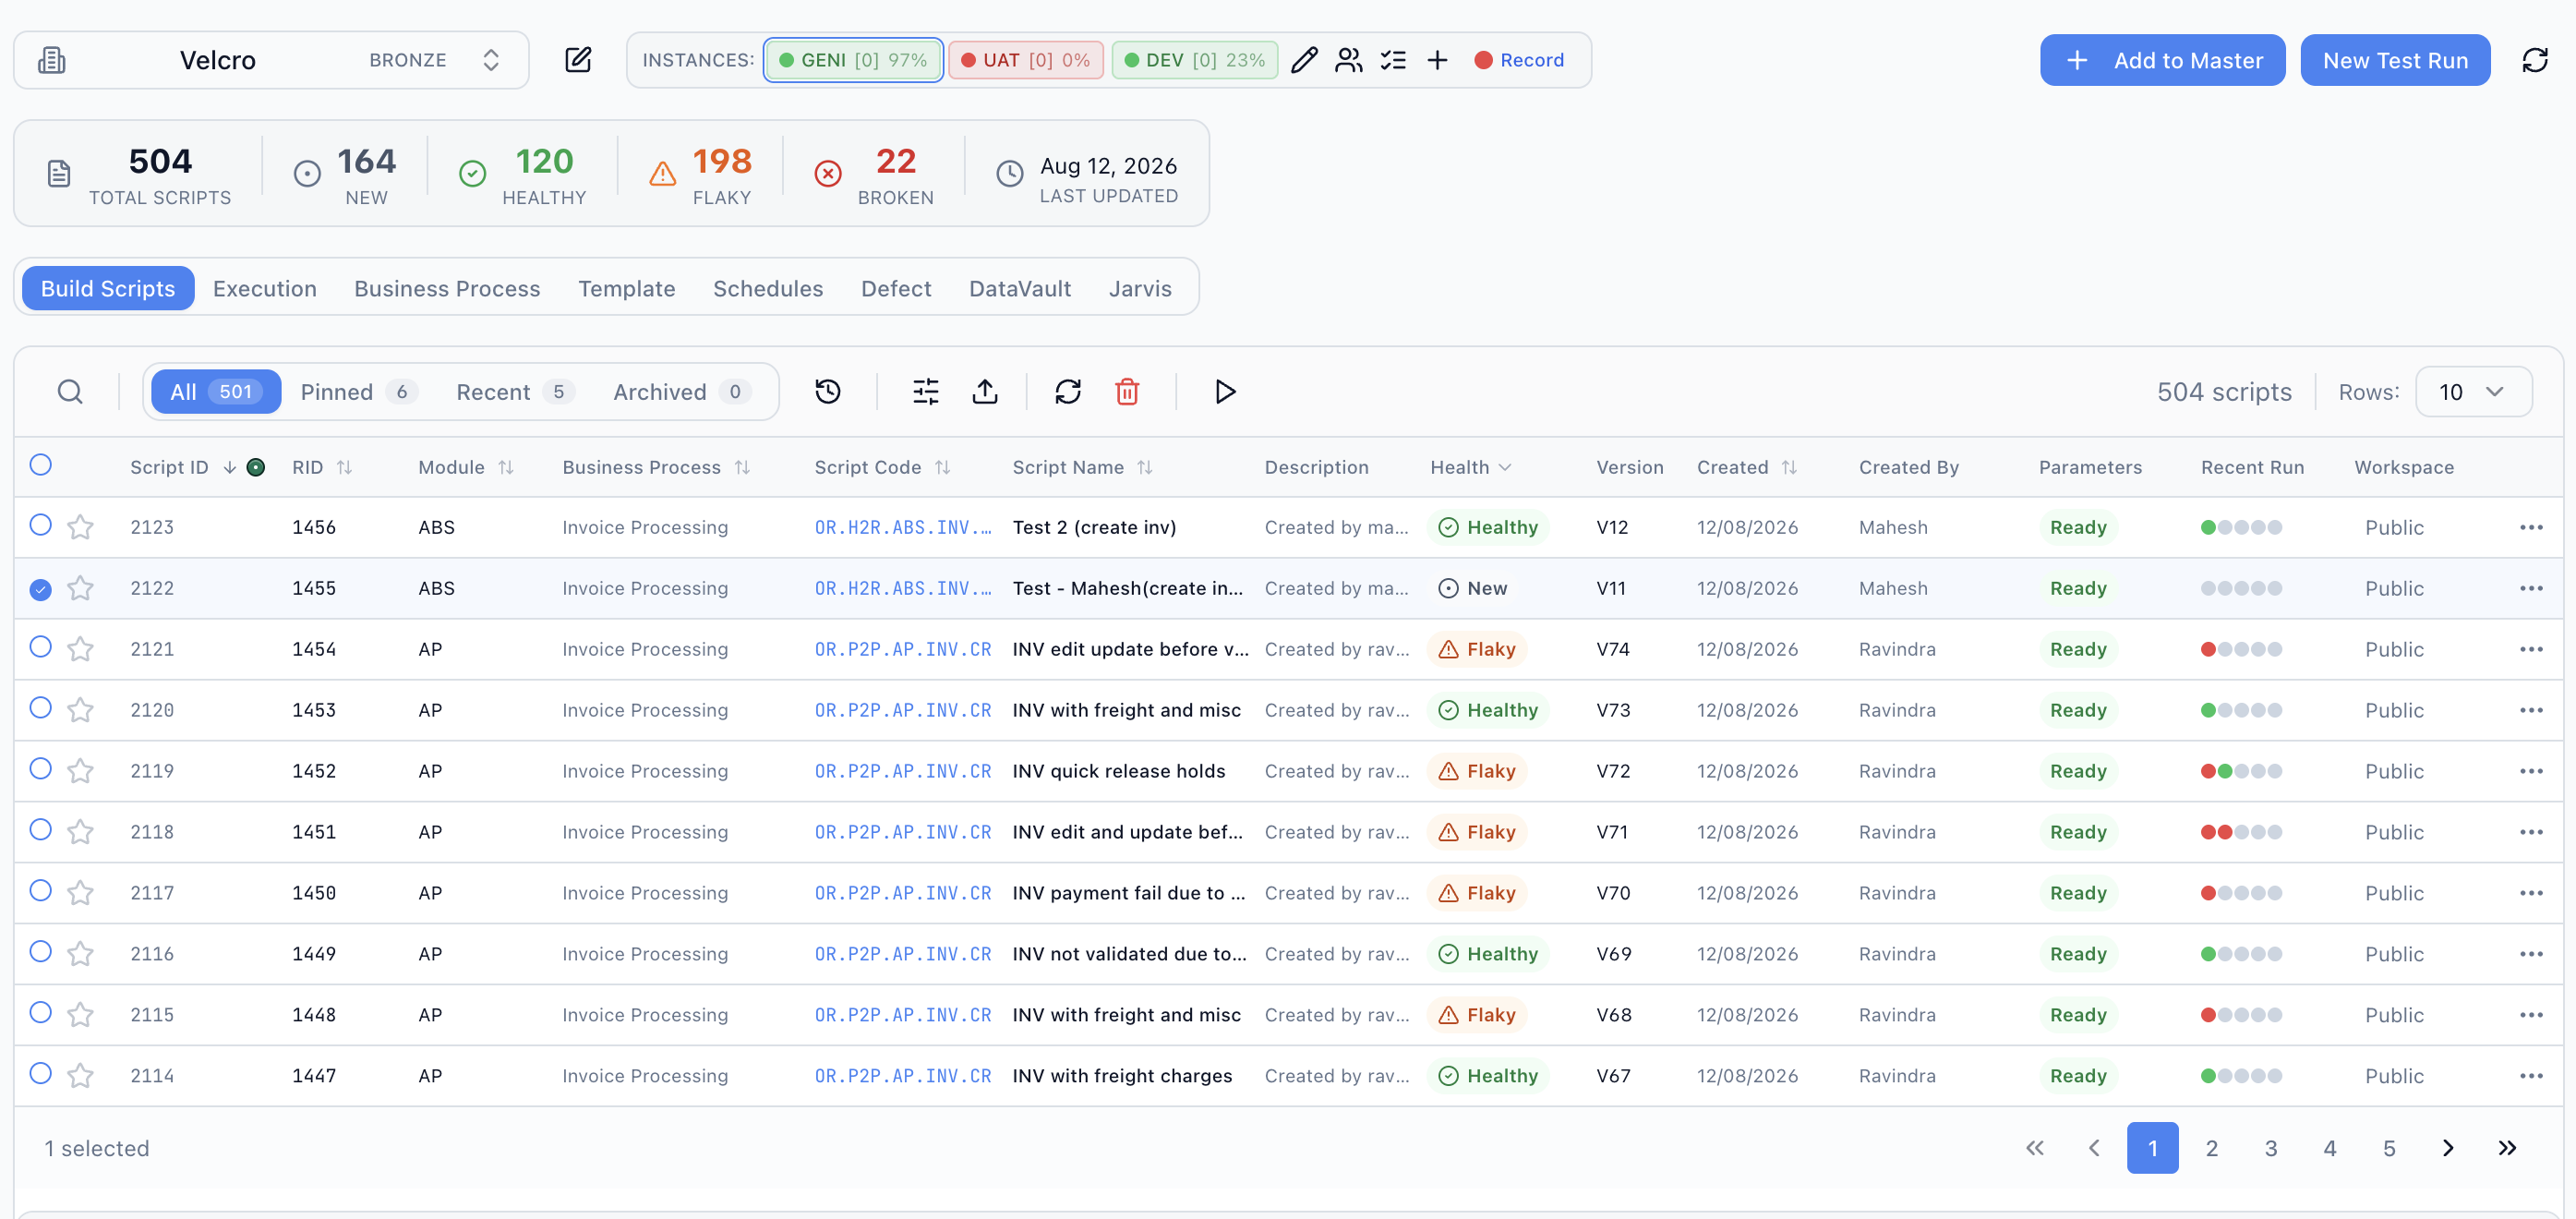Jump to first page double chevron

point(2035,1148)
